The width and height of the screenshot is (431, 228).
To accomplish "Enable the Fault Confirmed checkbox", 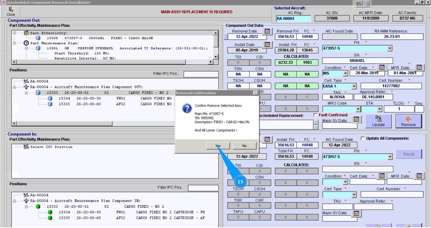I will coord(315,115).
